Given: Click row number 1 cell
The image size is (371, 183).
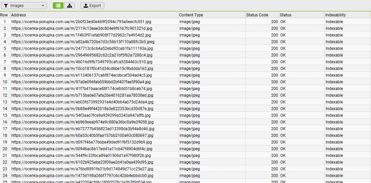Looking at the screenshot, I should tap(5, 22).
